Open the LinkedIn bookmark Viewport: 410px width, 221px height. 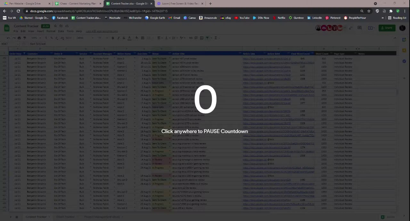coord(315,18)
